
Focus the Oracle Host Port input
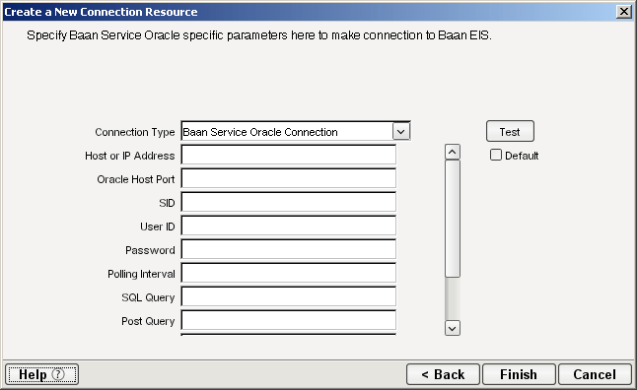point(289,178)
